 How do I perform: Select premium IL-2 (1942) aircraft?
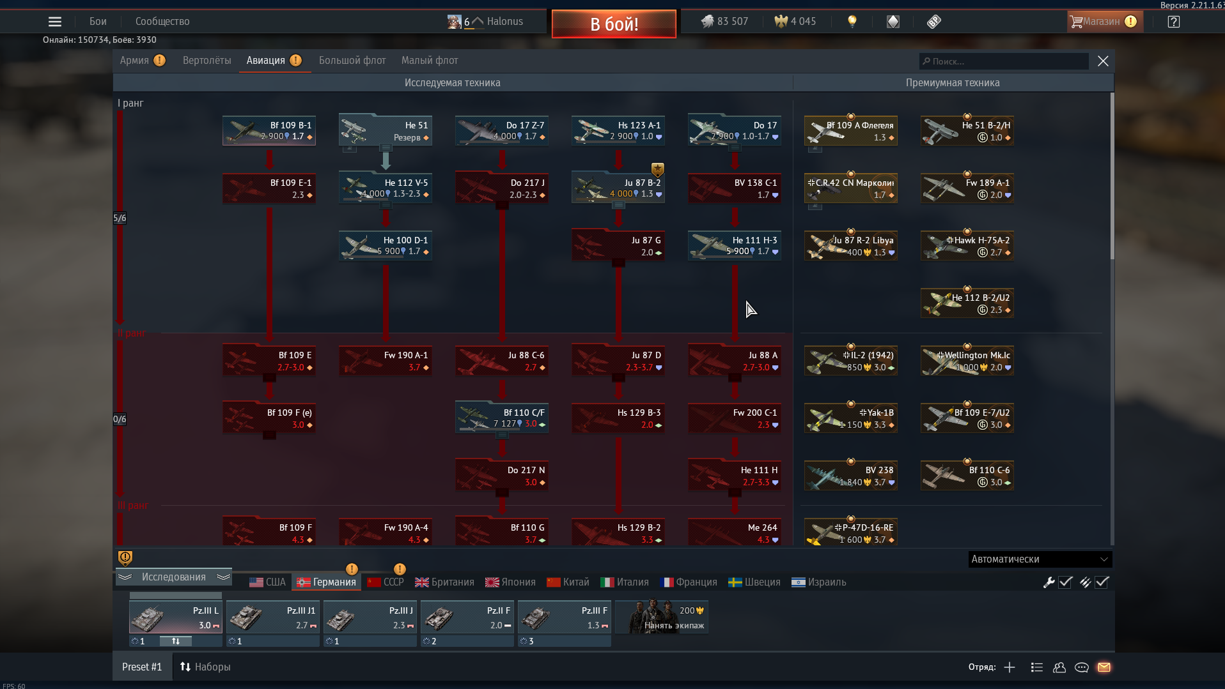(x=851, y=361)
